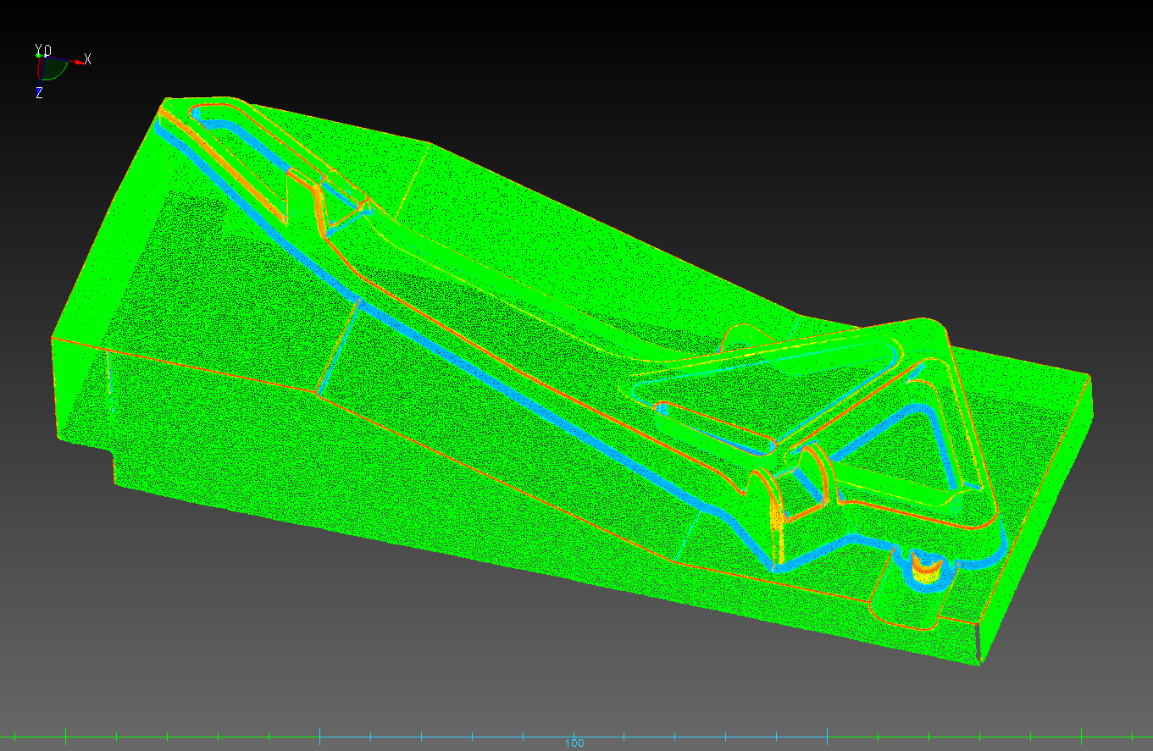Click the right blue end tick of the scale ruler
This screenshot has height=751, width=1153.
[x=827, y=735]
